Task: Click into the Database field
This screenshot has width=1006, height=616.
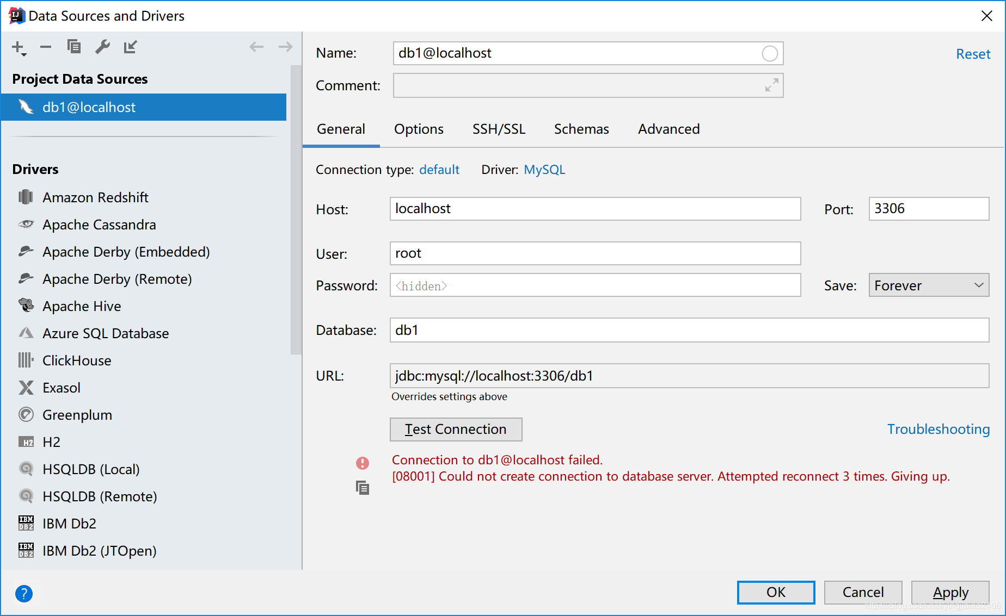Action: click(689, 330)
